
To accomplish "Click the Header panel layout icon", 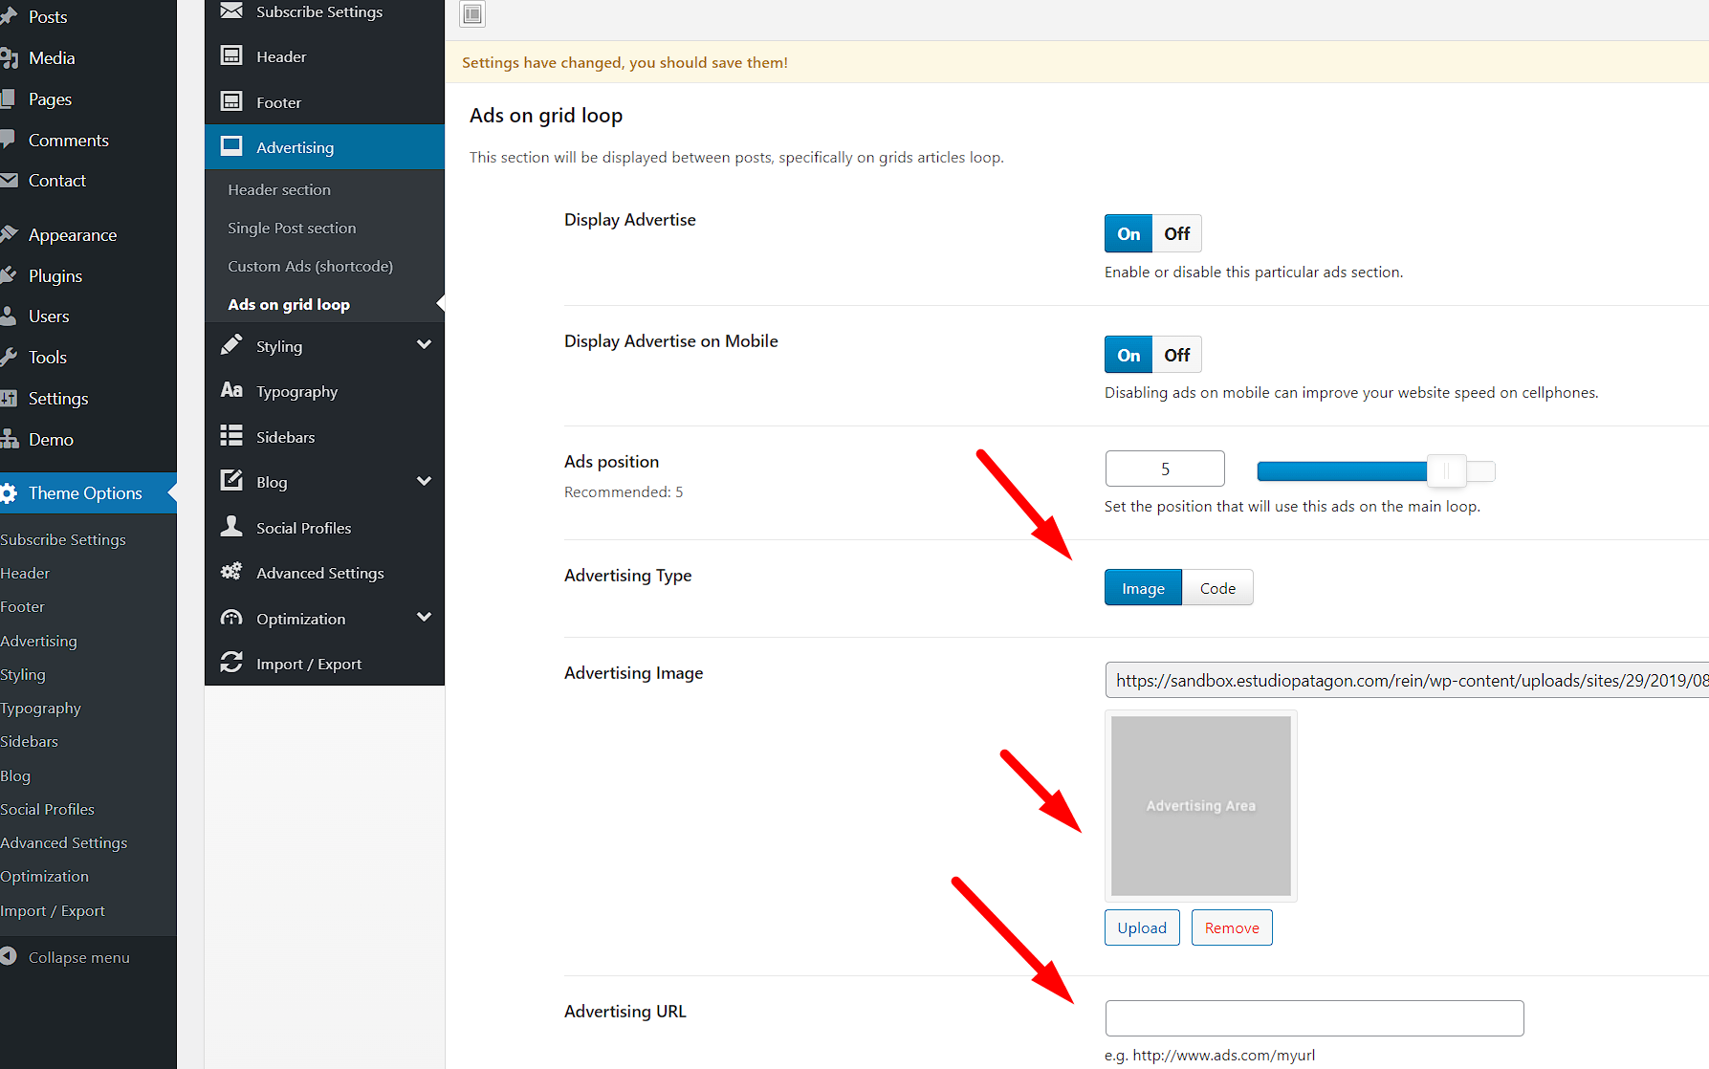I will [x=231, y=55].
